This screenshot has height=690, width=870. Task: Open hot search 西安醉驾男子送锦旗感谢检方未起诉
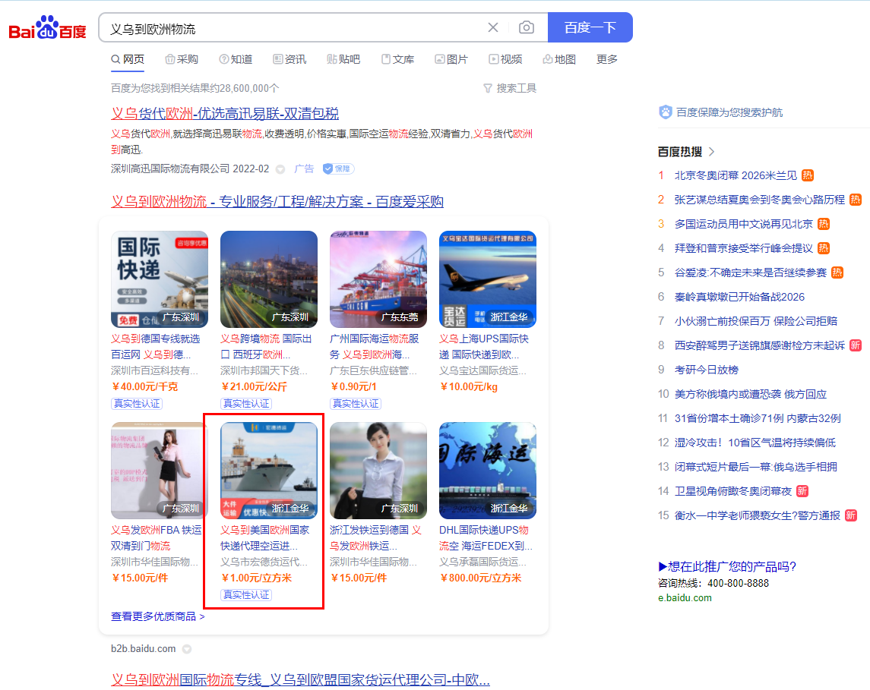(x=760, y=345)
